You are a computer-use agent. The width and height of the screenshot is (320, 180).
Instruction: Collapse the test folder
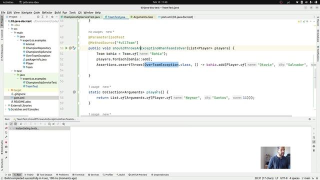(12, 71)
